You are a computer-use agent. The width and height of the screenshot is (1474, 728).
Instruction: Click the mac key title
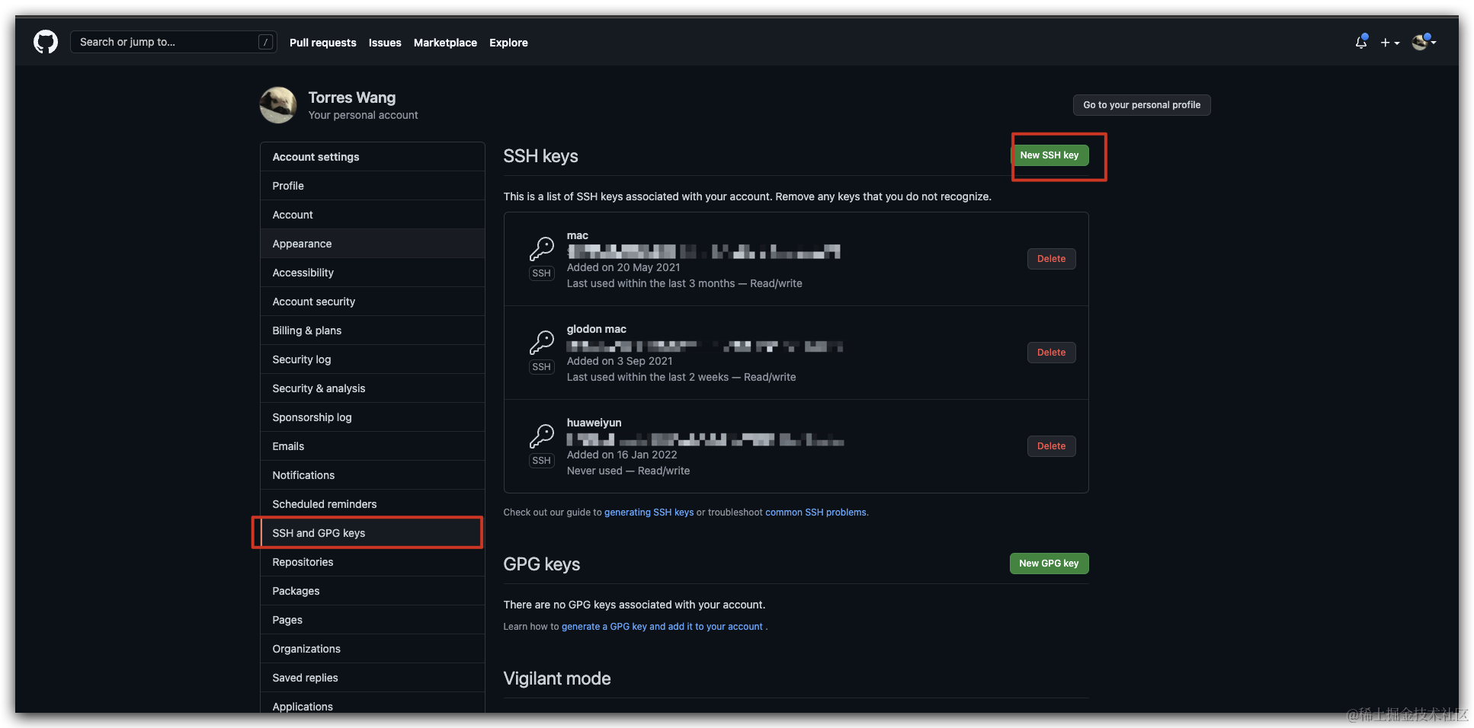[577, 236]
